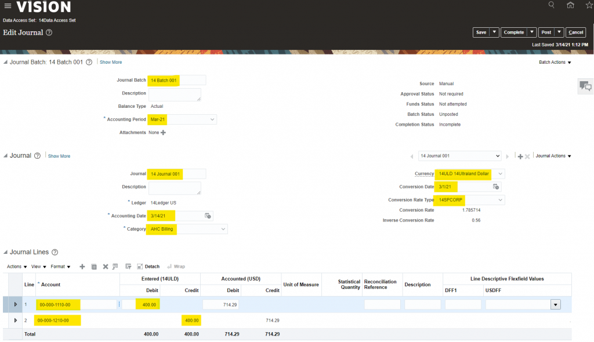Open the conversation chat bubble icon

[585, 86]
